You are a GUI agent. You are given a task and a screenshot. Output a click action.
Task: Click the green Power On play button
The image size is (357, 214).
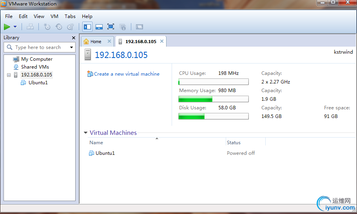7,27
